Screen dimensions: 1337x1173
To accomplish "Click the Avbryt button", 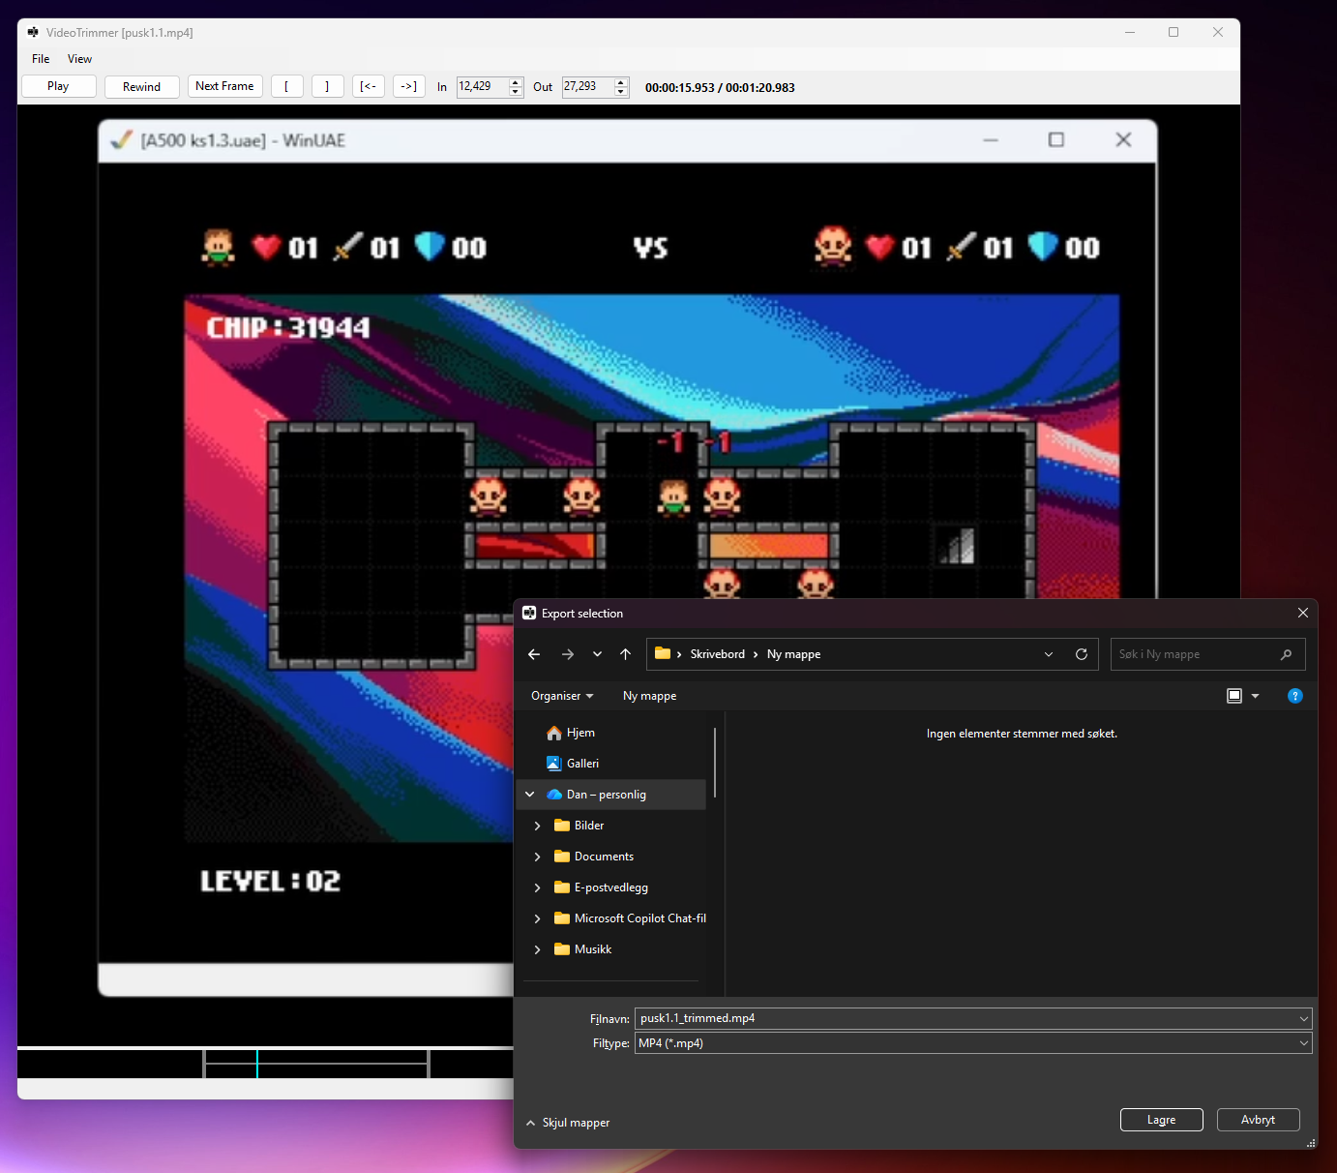I will tap(1259, 1120).
